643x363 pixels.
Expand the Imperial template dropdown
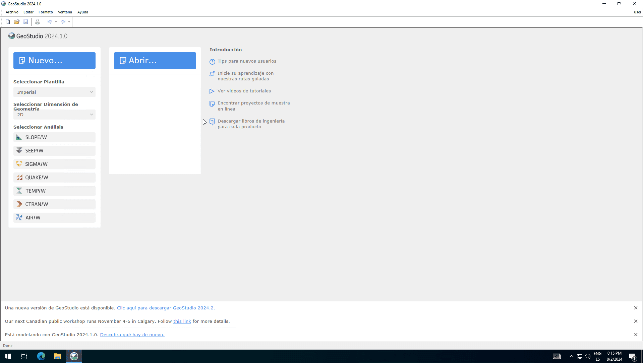[54, 92]
